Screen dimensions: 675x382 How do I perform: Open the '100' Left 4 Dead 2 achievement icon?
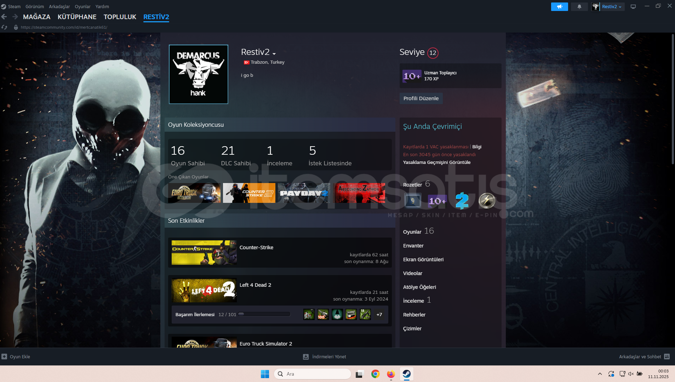pos(323,314)
